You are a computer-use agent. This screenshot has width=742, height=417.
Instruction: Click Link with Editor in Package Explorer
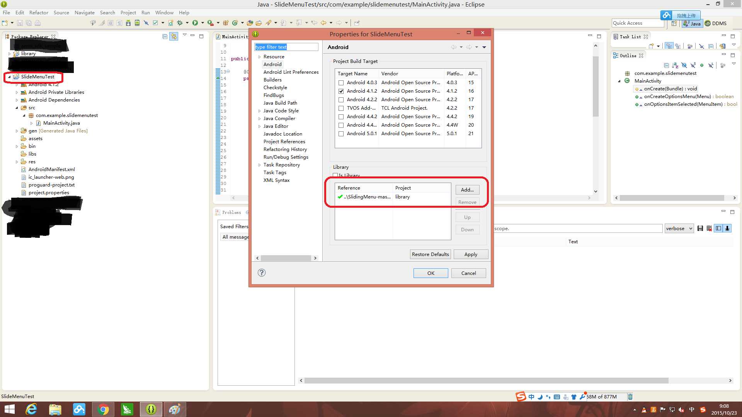click(x=174, y=36)
